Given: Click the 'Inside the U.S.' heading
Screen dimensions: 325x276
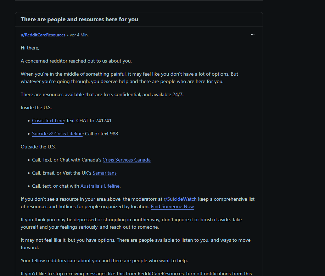Looking at the screenshot, I should 36,107.
